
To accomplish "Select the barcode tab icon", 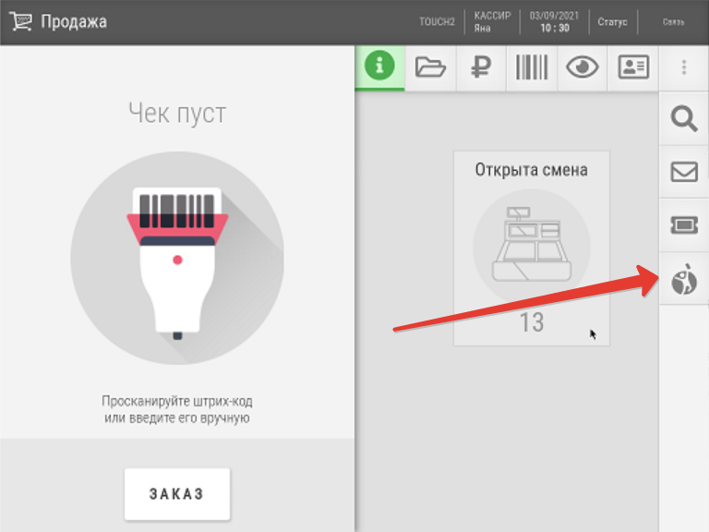I will [532, 67].
